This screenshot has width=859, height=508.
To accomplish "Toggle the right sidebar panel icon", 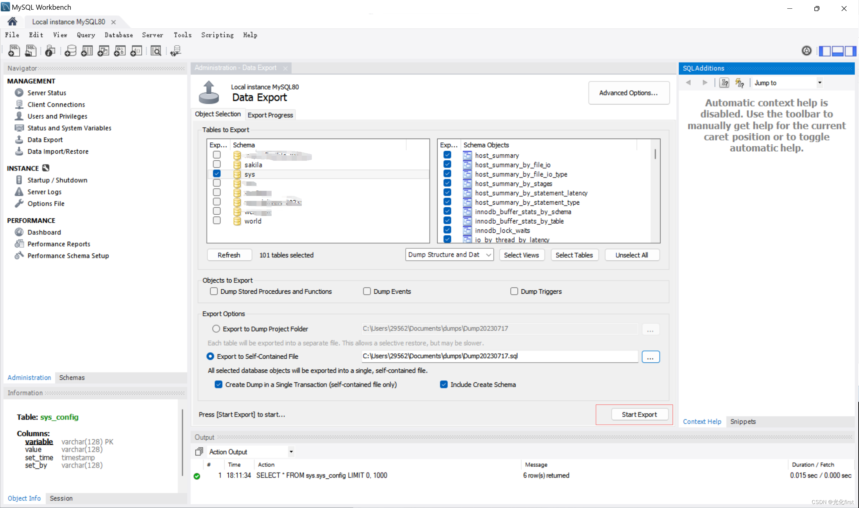I will point(850,51).
